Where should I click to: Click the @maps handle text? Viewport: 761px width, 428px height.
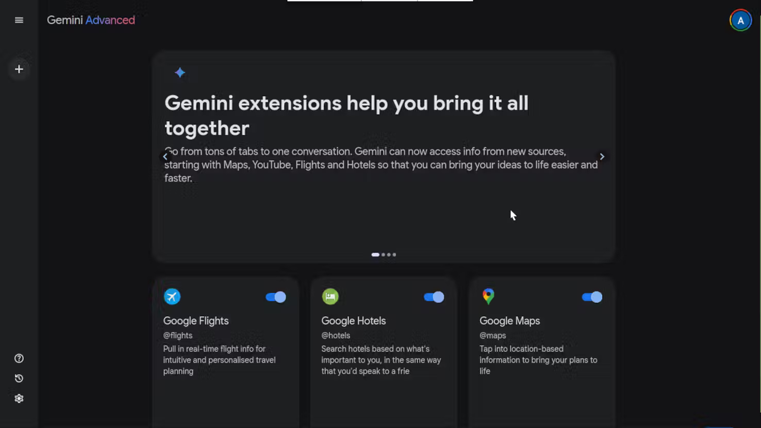tap(493, 335)
